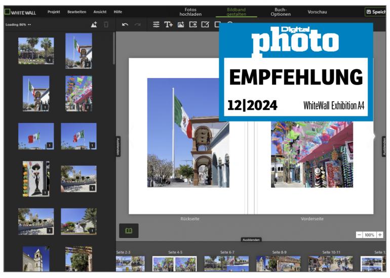Add new photos with the mountain-plus icon
This screenshot has width=390, height=278.
(x=94, y=25)
